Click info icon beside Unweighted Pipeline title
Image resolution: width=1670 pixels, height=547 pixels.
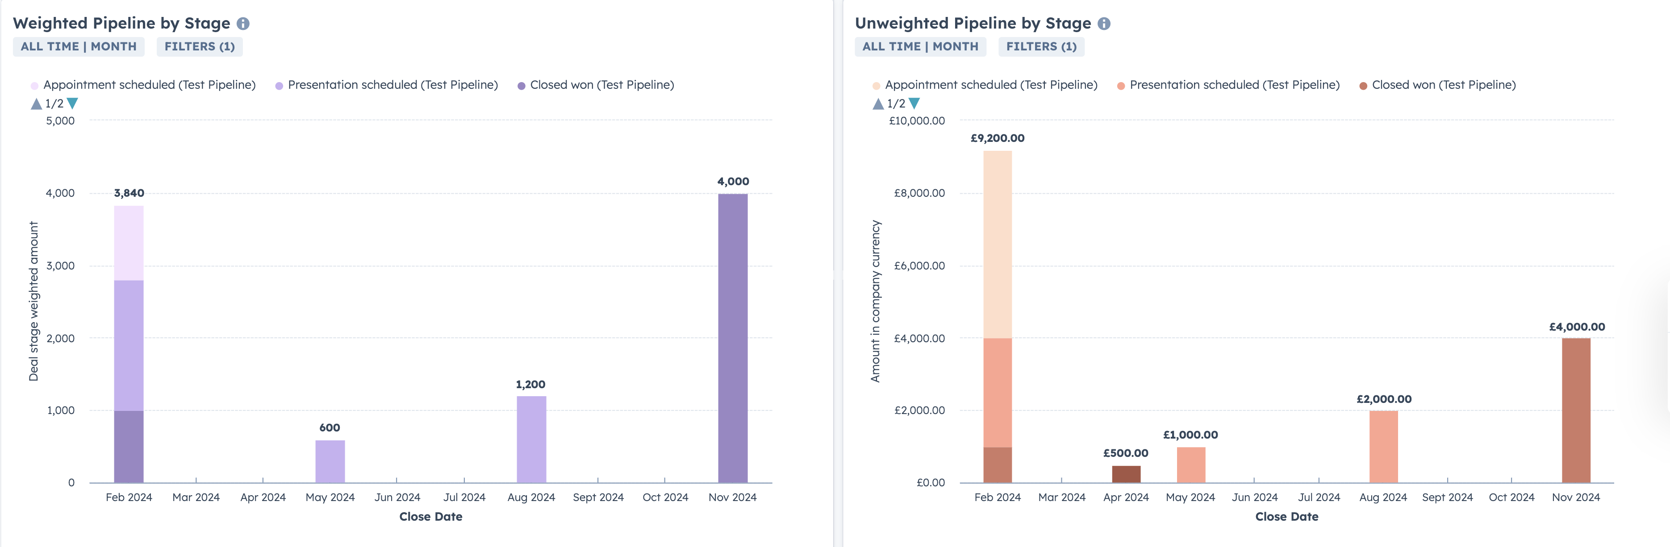click(x=1104, y=24)
